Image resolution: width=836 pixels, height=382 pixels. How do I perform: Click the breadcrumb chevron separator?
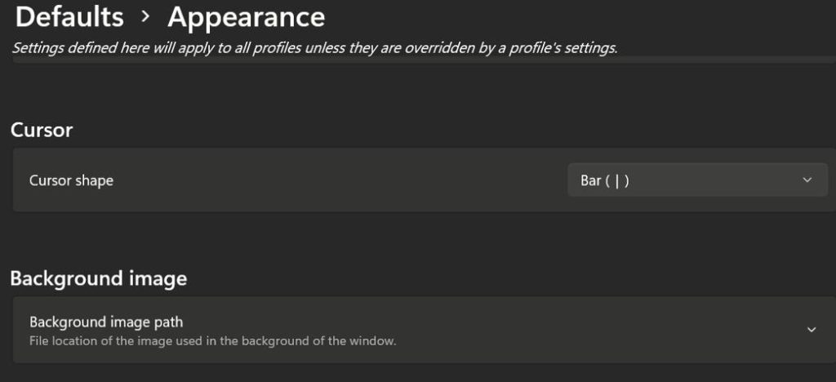145,17
